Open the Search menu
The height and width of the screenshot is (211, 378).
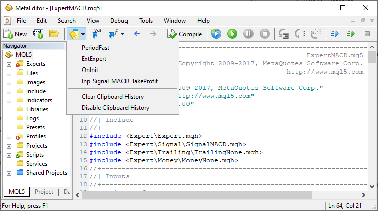tap(67, 21)
